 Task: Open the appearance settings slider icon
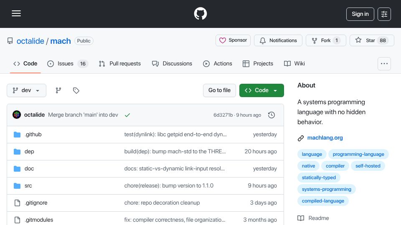point(384,14)
